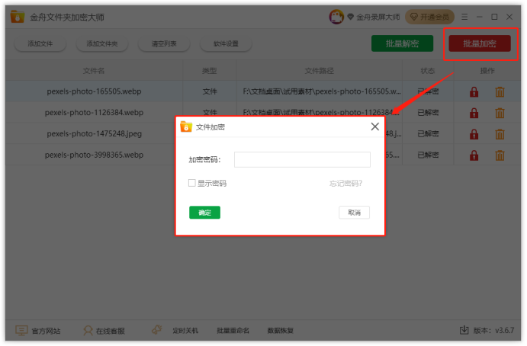Click 取消 to cancel encryption
The image size is (527, 346).
click(354, 213)
